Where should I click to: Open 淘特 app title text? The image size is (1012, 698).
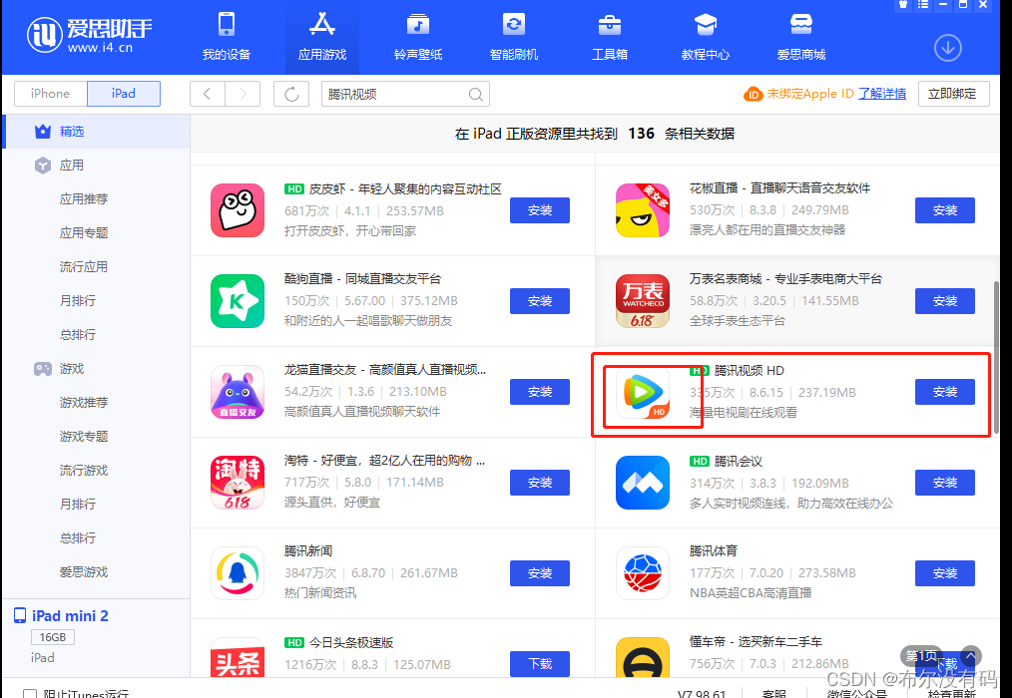point(384,461)
